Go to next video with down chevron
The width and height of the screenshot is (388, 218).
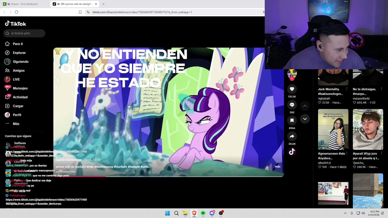305,119
